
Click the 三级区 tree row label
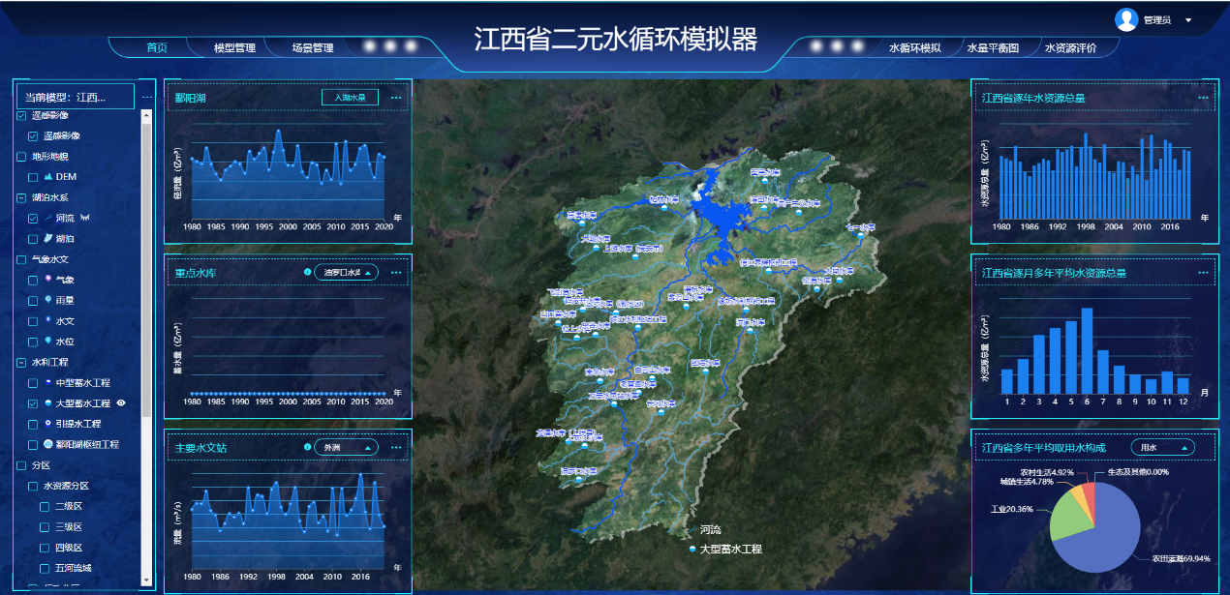tap(68, 526)
